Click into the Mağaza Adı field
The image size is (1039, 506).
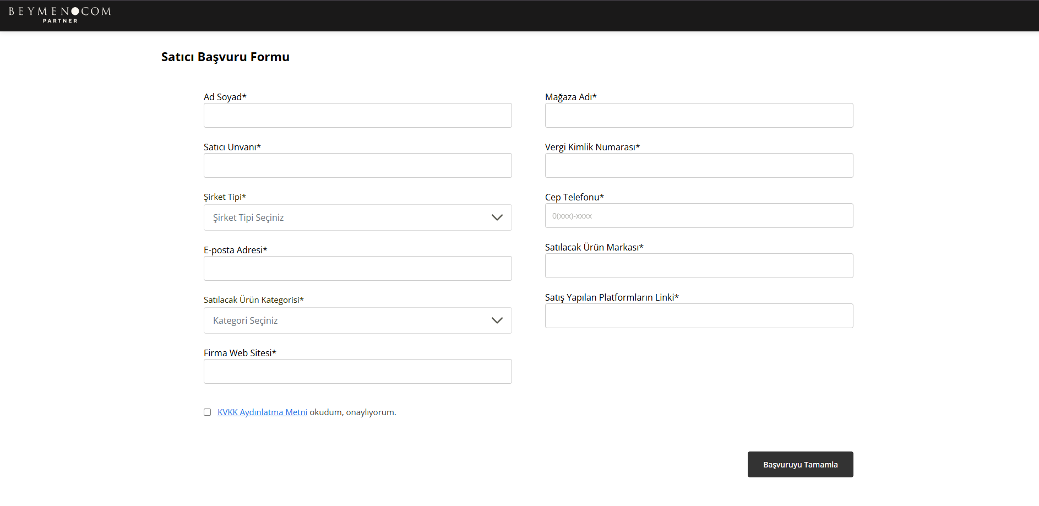[699, 116]
